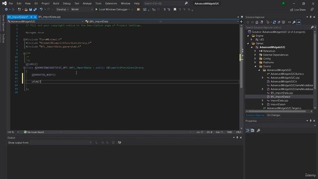Click the Search Solution Explorer field
The height and width of the screenshot is (179, 318).
click(x=278, y=27)
